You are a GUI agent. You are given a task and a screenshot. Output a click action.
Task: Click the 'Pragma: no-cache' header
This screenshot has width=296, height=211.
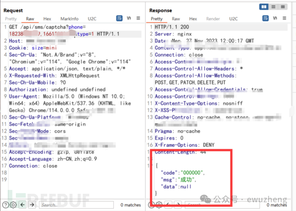point(178,131)
